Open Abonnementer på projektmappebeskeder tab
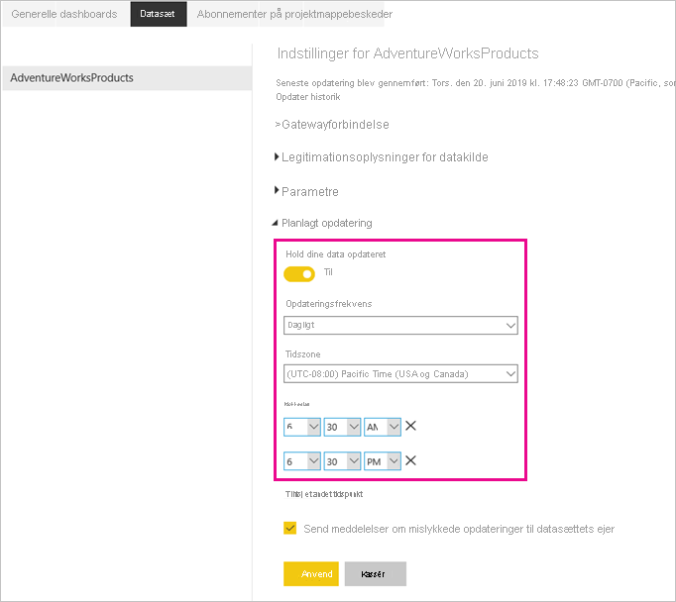The image size is (676, 602). [294, 15]
